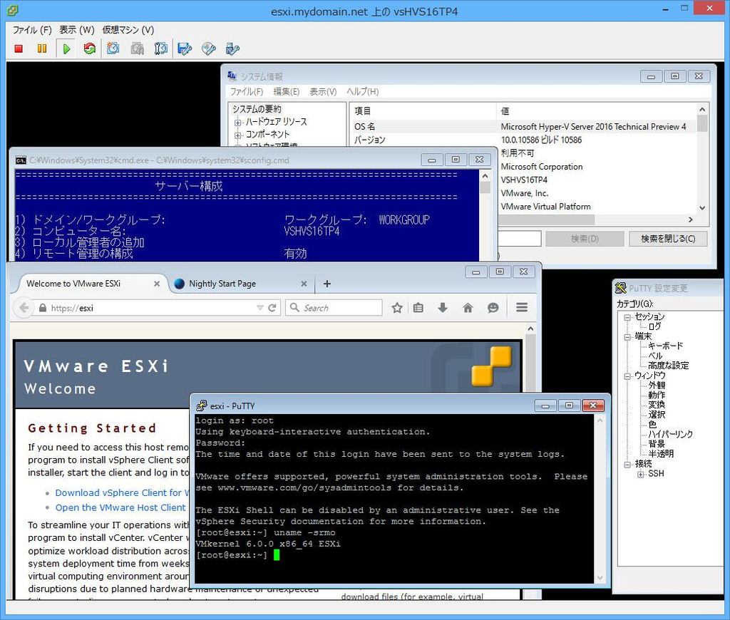The width and height of the screenshot is (730, 620).
Task: Click the 検索を閉じる(C) button
Action: point(668,239)
